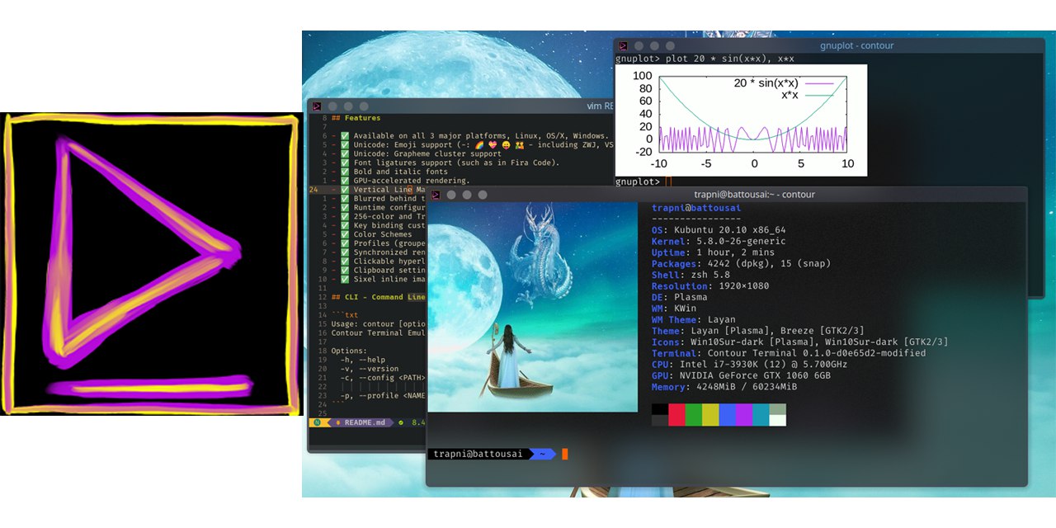Click the 'GPU: NVIDIA GeForce GTX 1060 6GB' line

pos(741,375)
